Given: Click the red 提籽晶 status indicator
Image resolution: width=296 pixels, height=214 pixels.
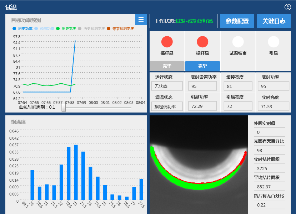Looking at the screenshot, I should (x=202, y=42).
